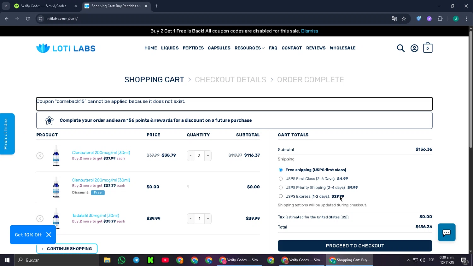Open the browser extensions puzzle icon
473x266 pixels.
tap(440, 19)
